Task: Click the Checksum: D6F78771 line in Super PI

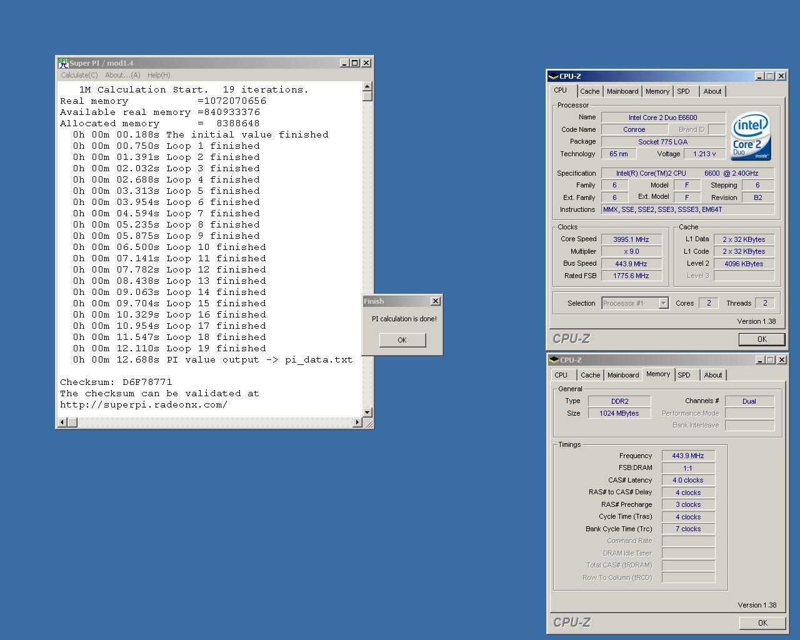Action: pos(116,382)
